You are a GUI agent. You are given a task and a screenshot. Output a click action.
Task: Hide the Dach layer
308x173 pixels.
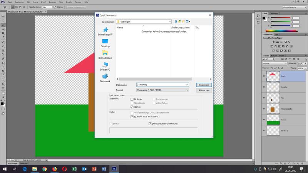[264, 76]
